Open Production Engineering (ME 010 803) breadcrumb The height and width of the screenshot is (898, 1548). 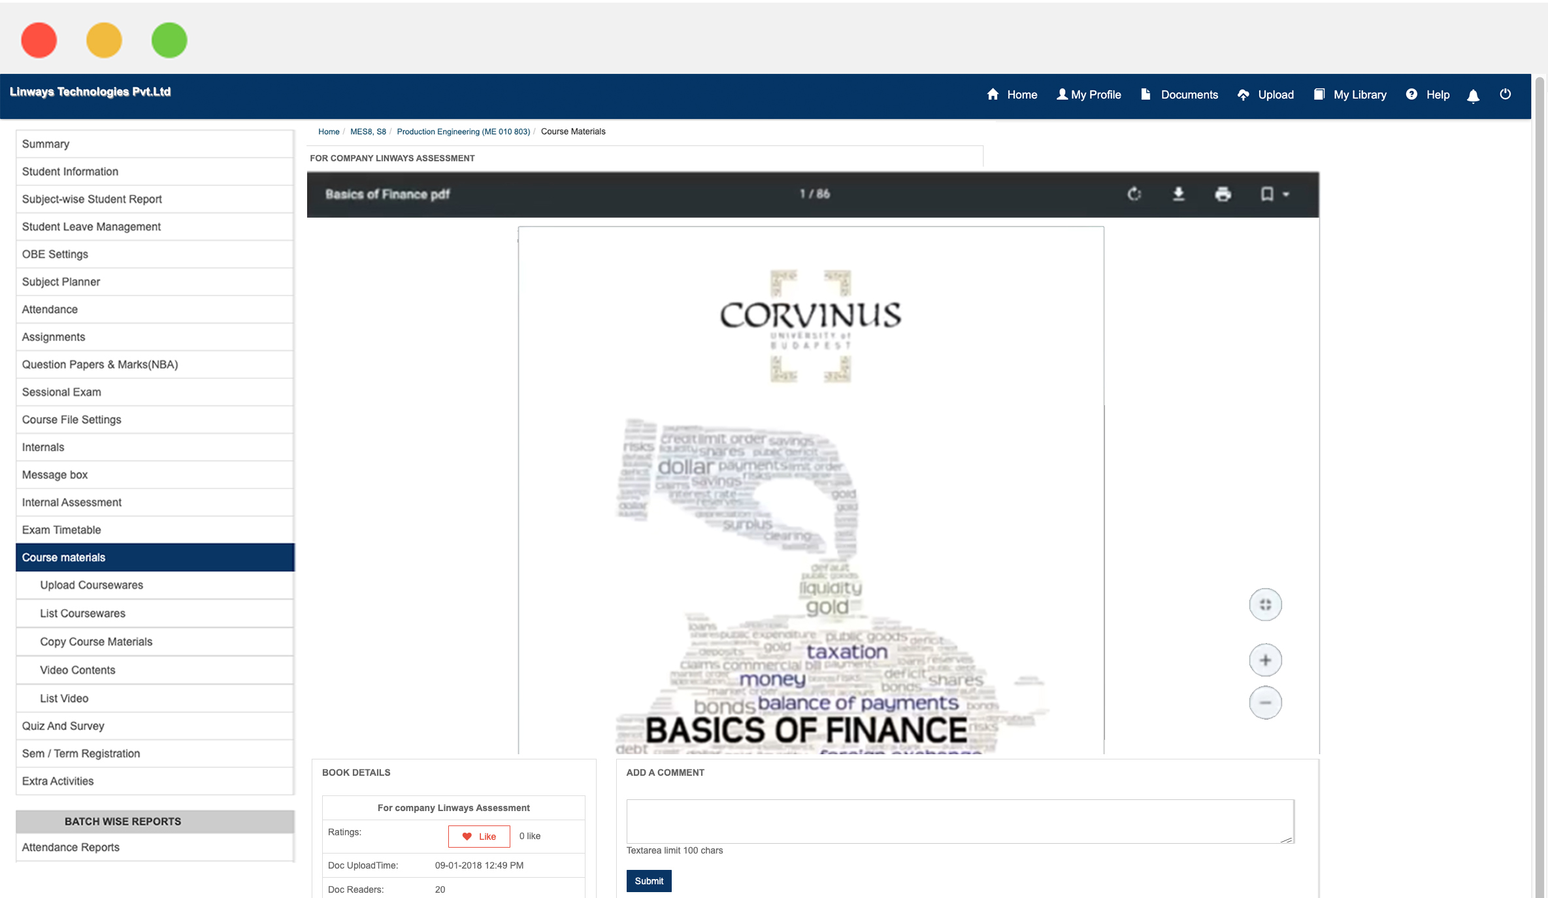pos(463,131)
